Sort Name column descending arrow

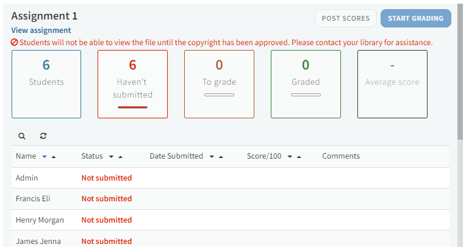pos(45,157)
